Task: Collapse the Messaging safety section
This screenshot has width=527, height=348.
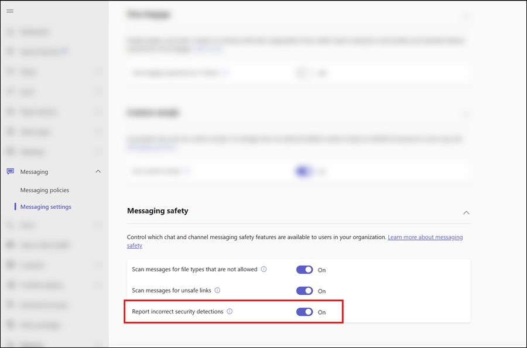Action: pos(466,212)
